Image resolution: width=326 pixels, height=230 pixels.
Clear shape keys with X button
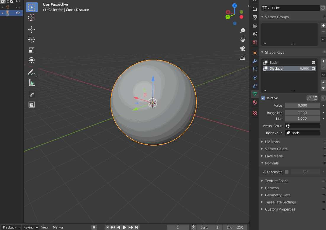323,98
